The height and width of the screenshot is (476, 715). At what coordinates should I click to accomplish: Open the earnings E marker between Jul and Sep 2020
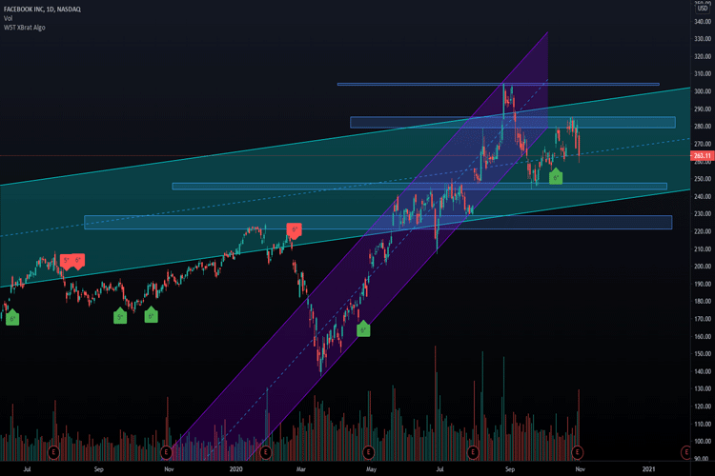[x=474, y=451]
